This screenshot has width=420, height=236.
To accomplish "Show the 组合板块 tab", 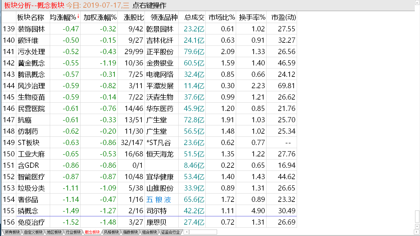I will click(x=149, y=232).
